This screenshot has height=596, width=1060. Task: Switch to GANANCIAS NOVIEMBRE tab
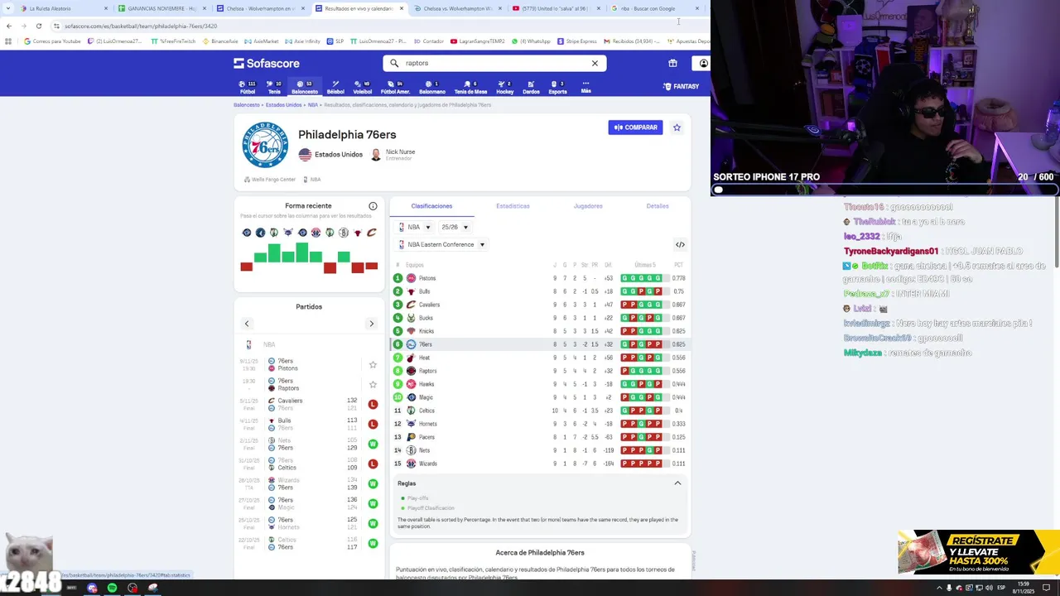tap(162, 8)
